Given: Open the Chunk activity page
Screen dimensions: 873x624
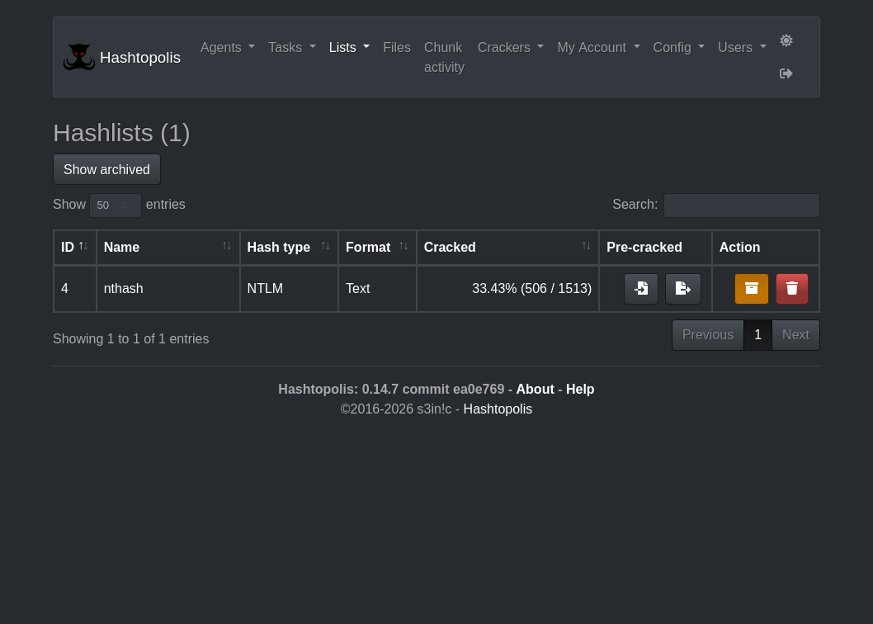Looking at the screenshot, I should tap(443, 57).
